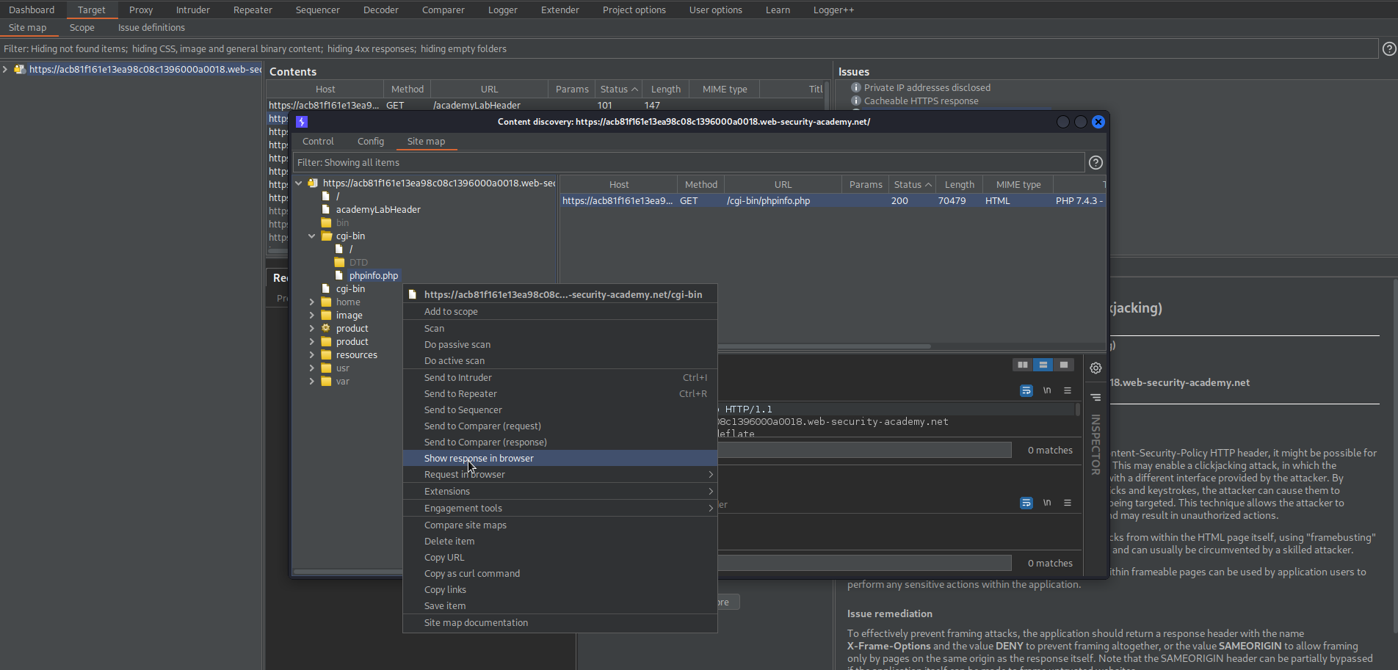Screen dimensions: 1398x670
Task: Select side-by-side message layout icon
Action: (1022, 365)
